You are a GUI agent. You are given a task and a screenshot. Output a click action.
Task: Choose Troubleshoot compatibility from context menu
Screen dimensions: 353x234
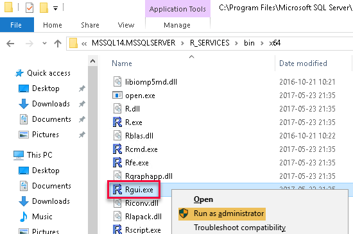click(240, 228)
